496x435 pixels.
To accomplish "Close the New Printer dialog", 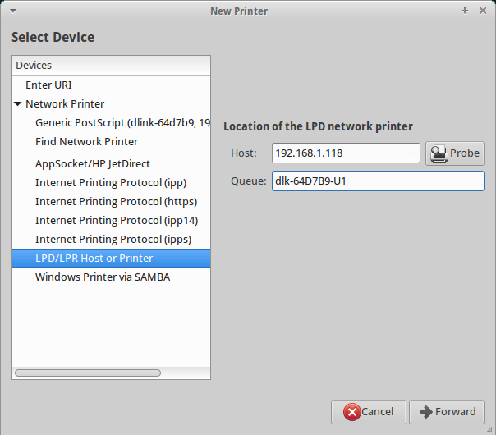I will pos(483,11).
